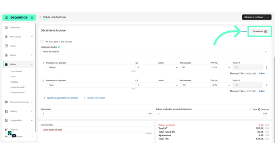Click the back arrow beside Créer une facture

40,17
